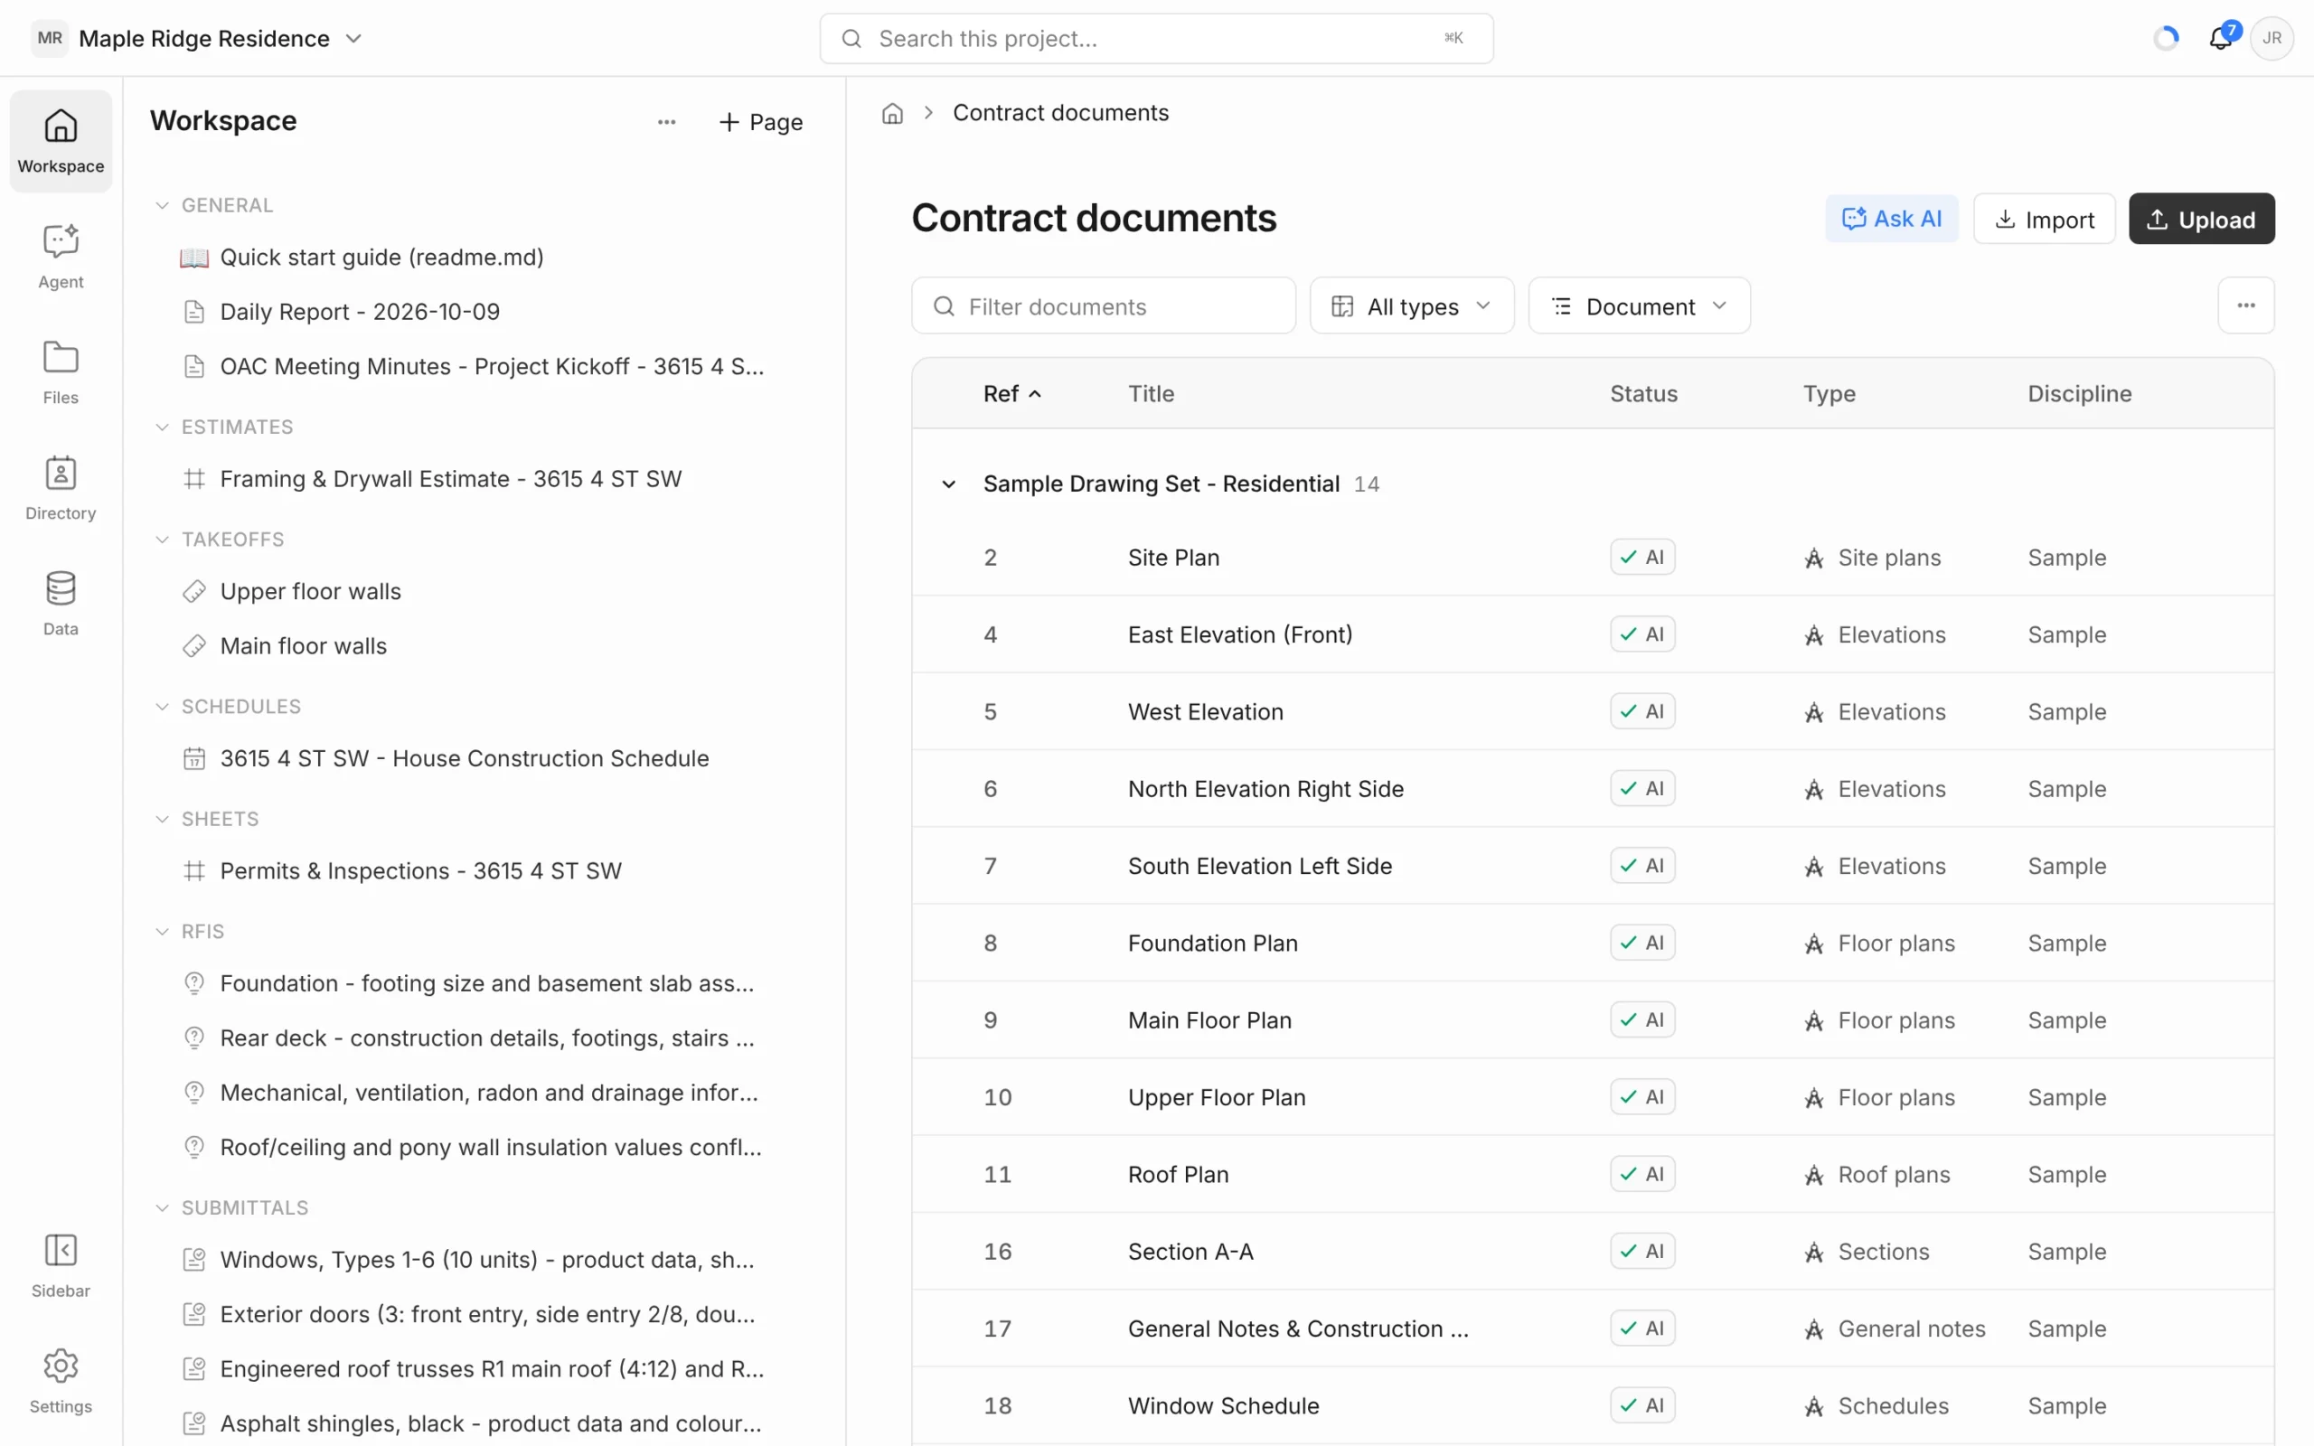Click the Ask AI button
Image resolution: width=2314 pixels, height=1446 pixels.
[1890, 219]
